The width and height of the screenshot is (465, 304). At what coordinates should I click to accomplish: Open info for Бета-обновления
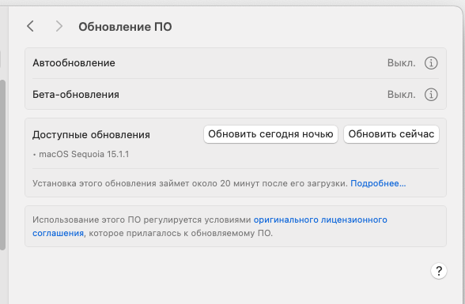tap(431, 95)
